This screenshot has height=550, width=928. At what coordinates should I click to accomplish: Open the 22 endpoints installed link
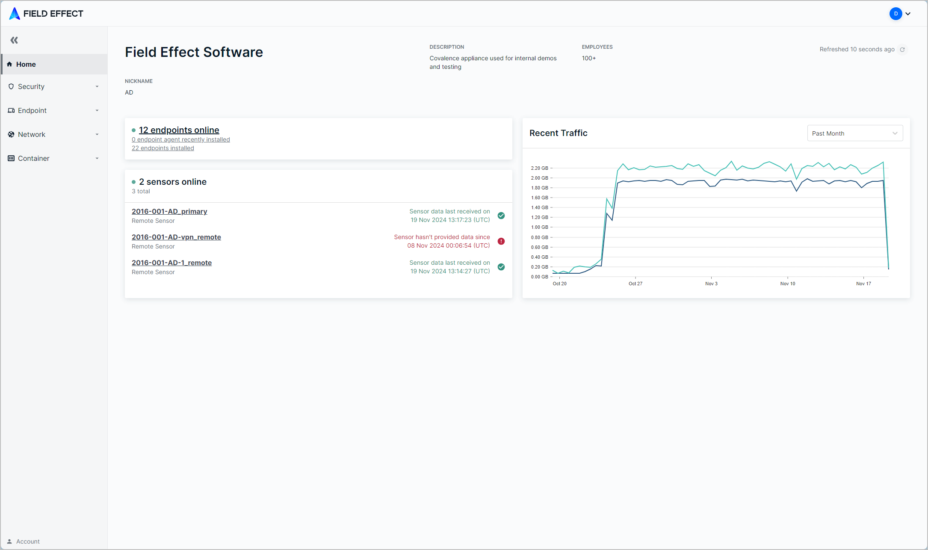pyautogui.click(x=163, y=148)
